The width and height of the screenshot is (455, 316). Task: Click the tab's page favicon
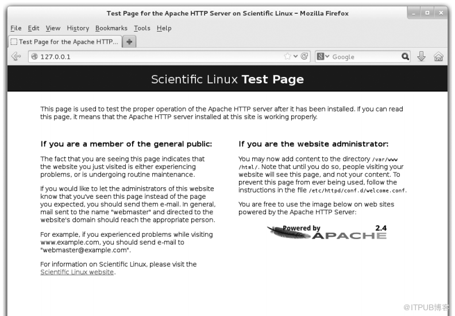point(14,42)
